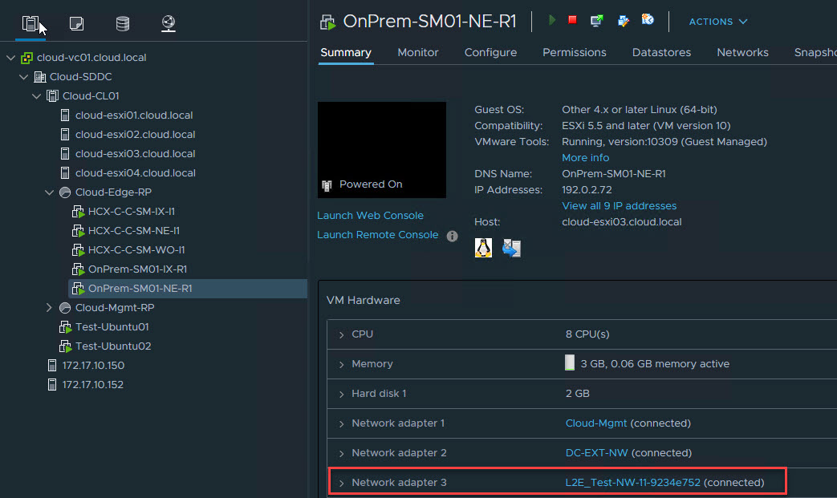Select Test-Ubuntu02 in the tree
The height and width of the screenshot is (498, 837).
tap(113, 346)
